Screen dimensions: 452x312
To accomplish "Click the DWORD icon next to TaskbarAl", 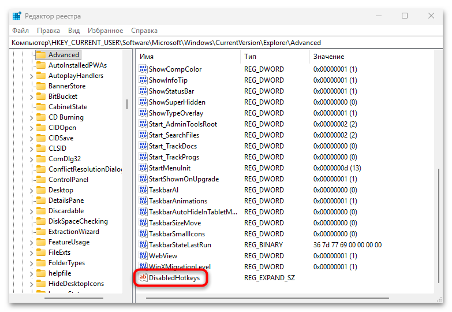I will point(143,190).
